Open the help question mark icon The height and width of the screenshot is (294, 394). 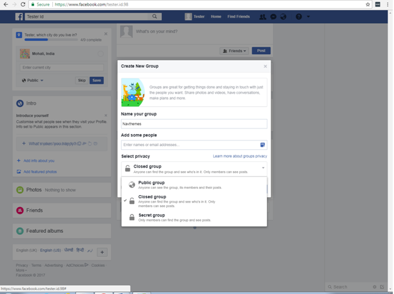298,17
